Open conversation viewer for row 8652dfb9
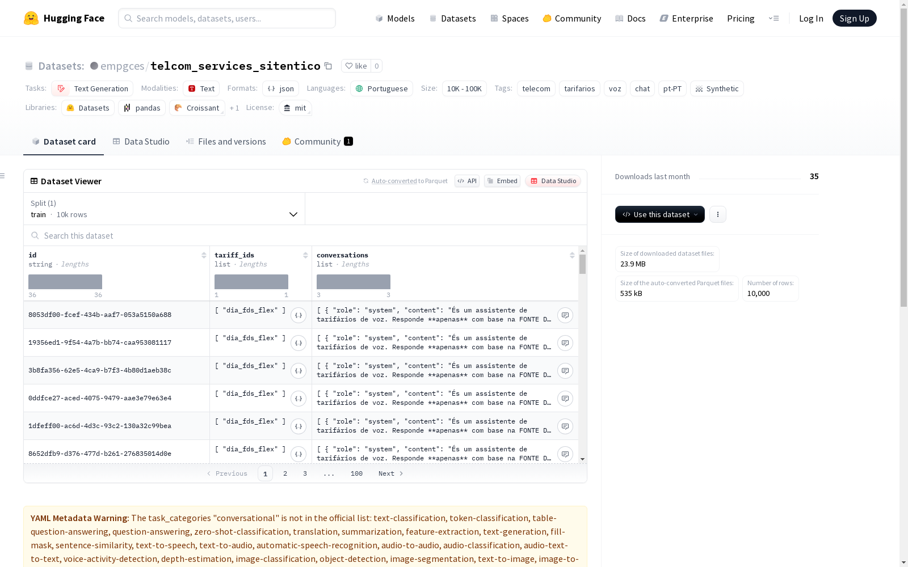The width and height of the screenshot is (908, 567). 565,454
